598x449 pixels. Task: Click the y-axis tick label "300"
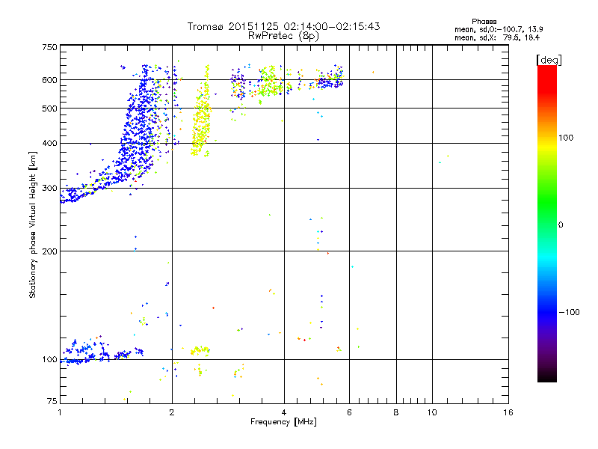[49, 189]
